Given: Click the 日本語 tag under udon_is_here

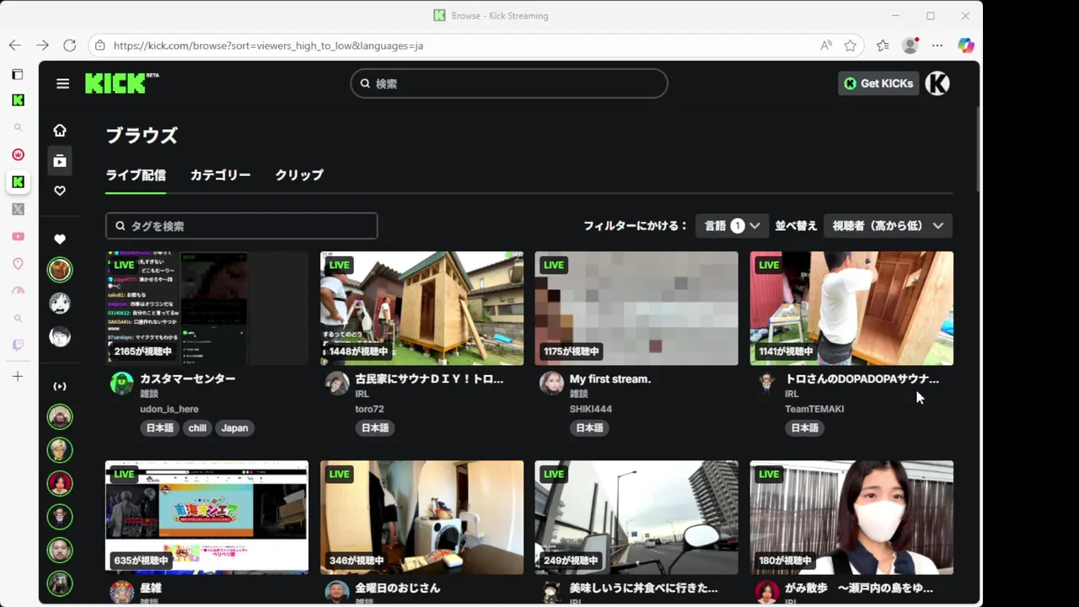Looking at the screenshot, I should click(x=160, y=428).
